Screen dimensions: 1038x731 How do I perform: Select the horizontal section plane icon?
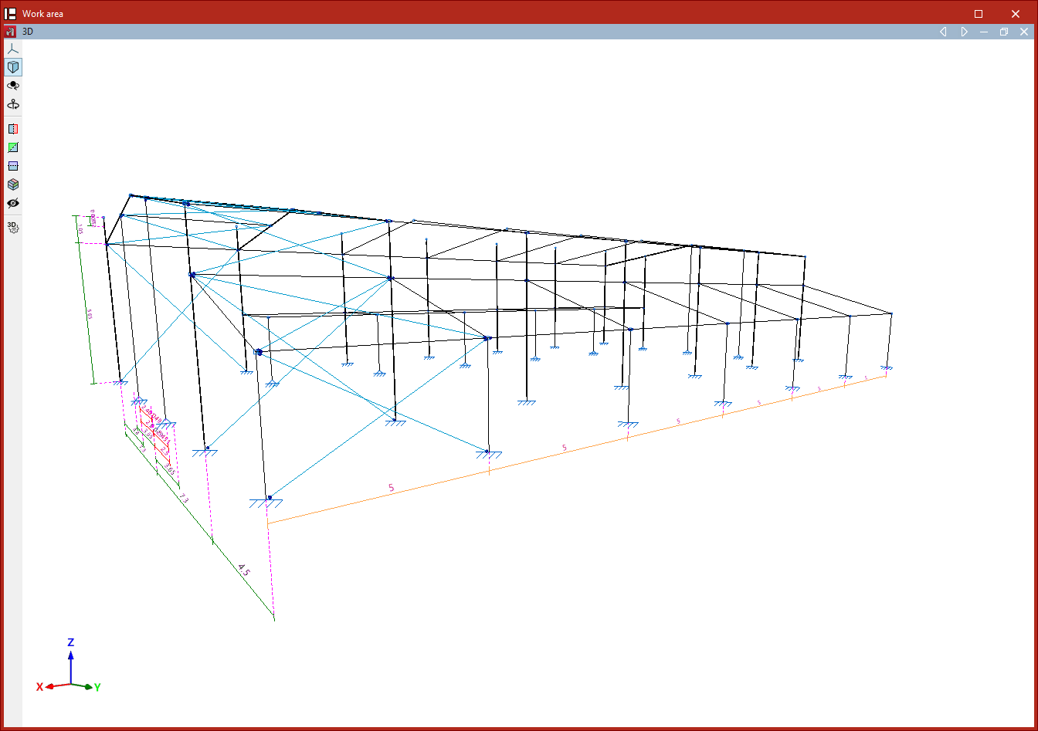point(12,166)
